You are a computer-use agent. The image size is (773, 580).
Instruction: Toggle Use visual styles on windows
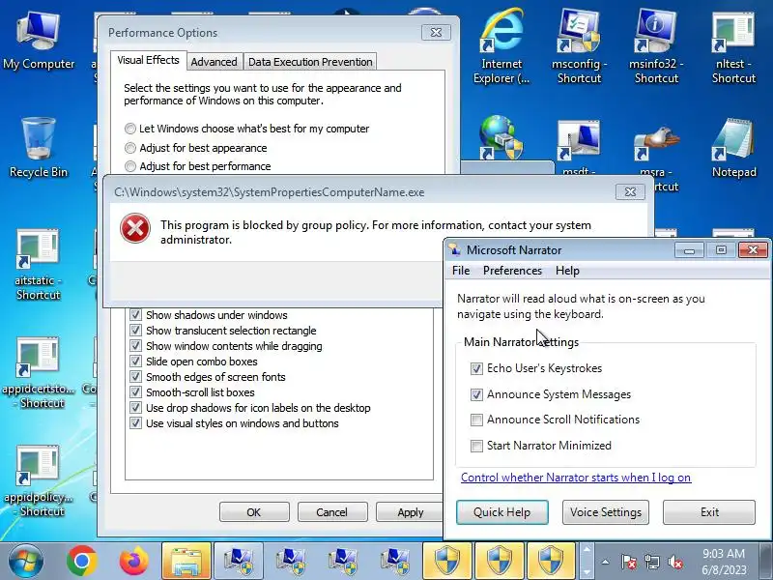[x=135, y=423]
